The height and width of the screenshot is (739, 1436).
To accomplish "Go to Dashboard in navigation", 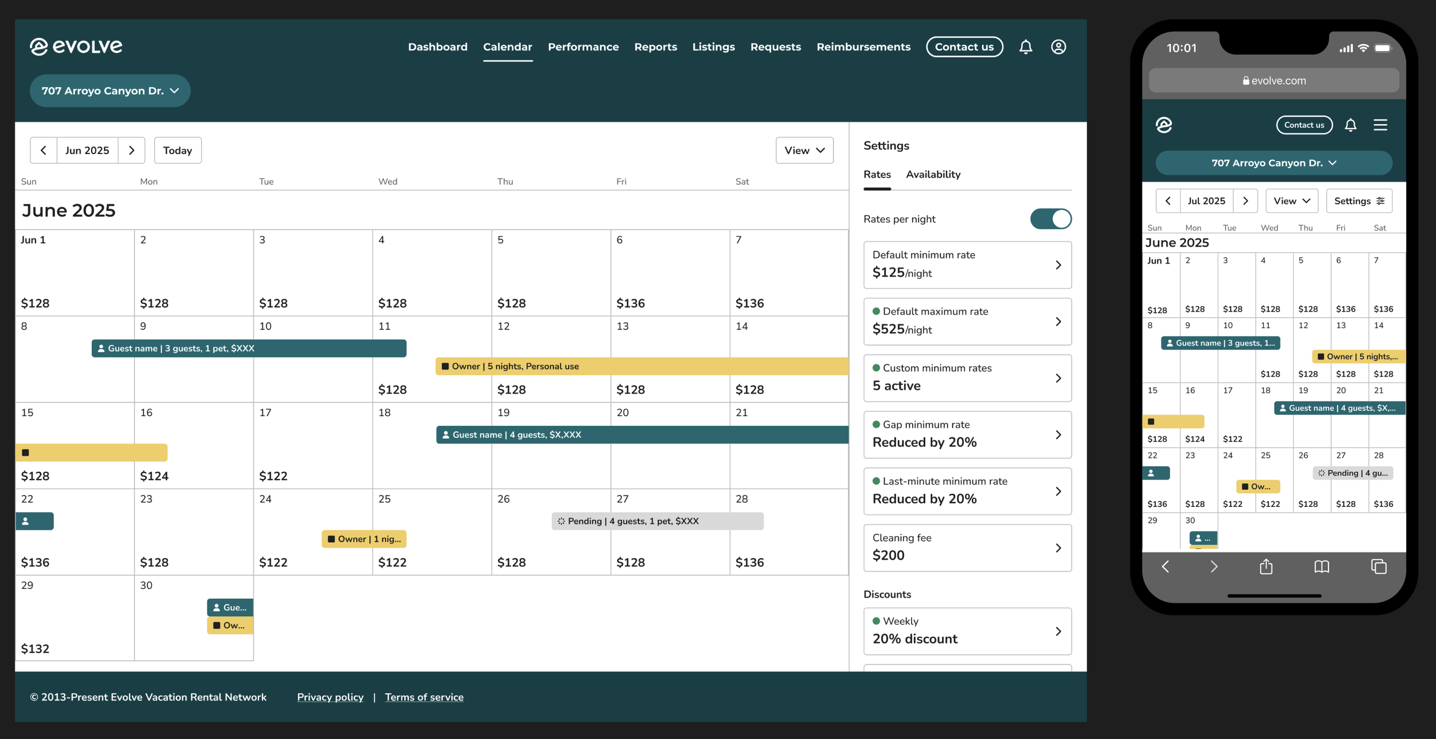I will [x=438, y=47].
